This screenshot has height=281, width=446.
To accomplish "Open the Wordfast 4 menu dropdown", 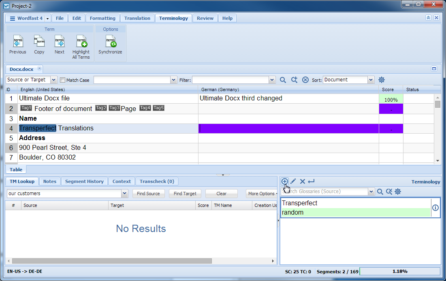I will tap(47, 19).
